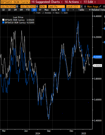Open the Edit dropdown menu
Image resolution: width=105 pixels, height=135 pixels.
point(90,2)
